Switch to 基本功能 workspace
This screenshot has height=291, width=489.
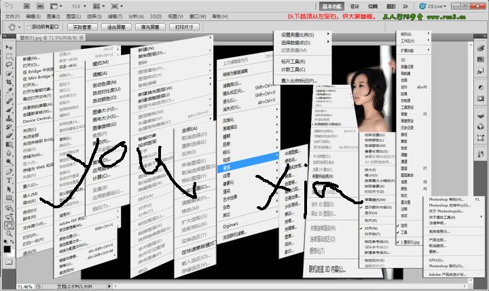click(332, 6)
